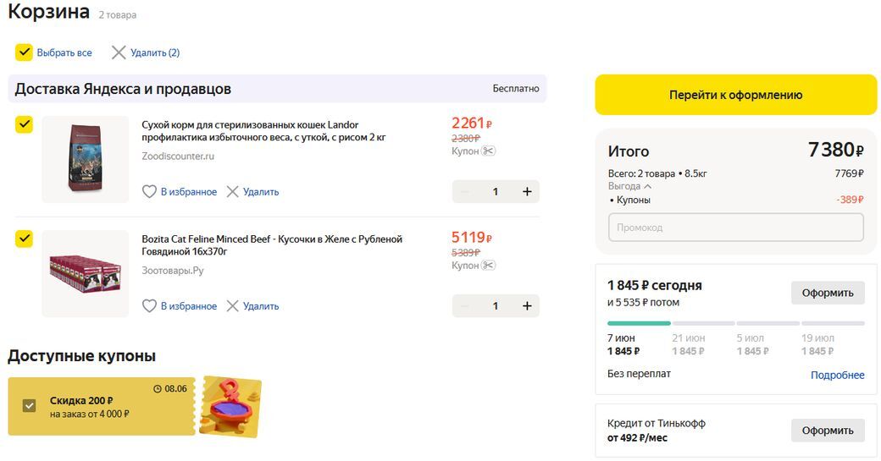The image size is (881, 461).
Task: Click scissors coupon icon under 5119 ₽ price
Action: point(488,265)
